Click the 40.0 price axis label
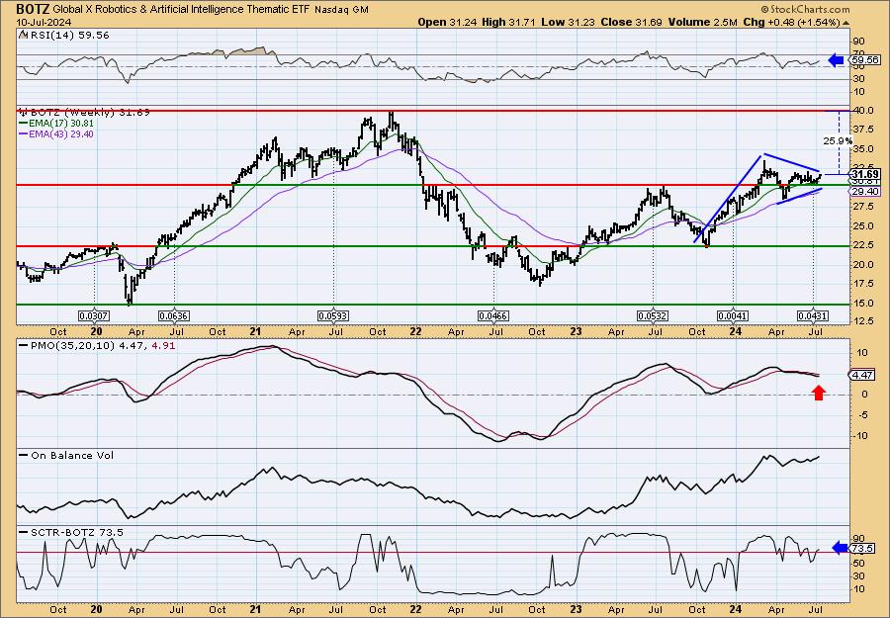The height and width of the screenshot is (618, 890). tap(864, 111)
